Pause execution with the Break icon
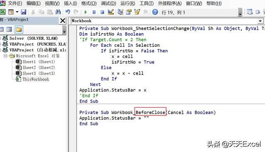265x152 pixels. 94,12
